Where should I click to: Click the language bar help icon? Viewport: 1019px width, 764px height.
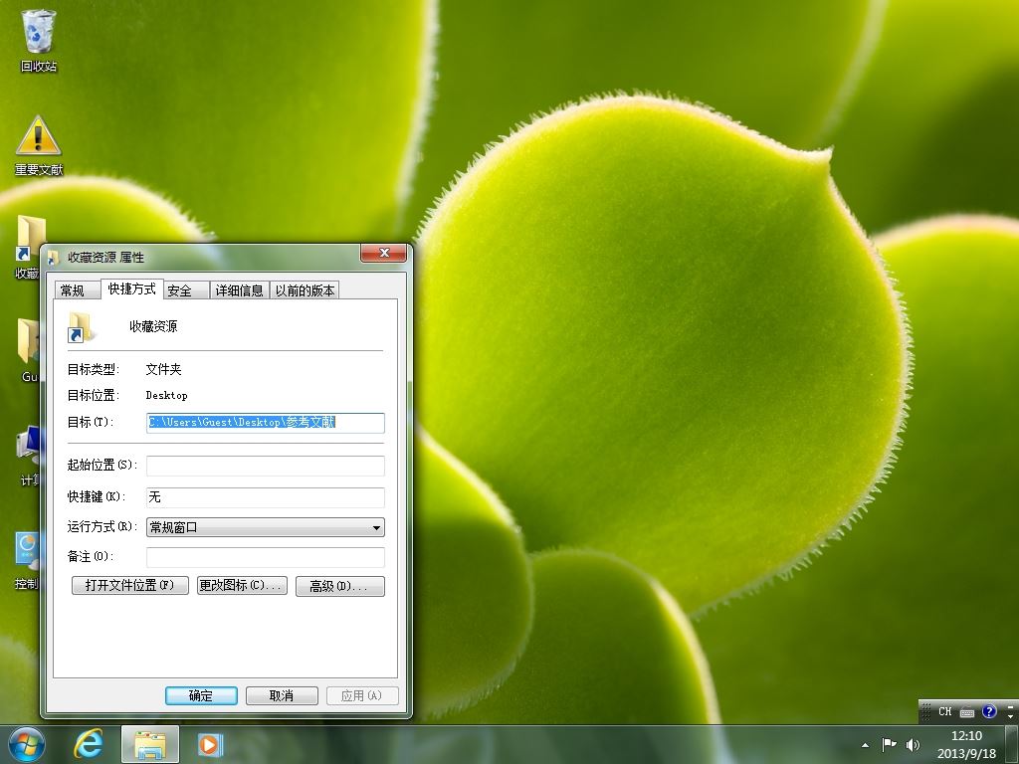click(989, 711)
